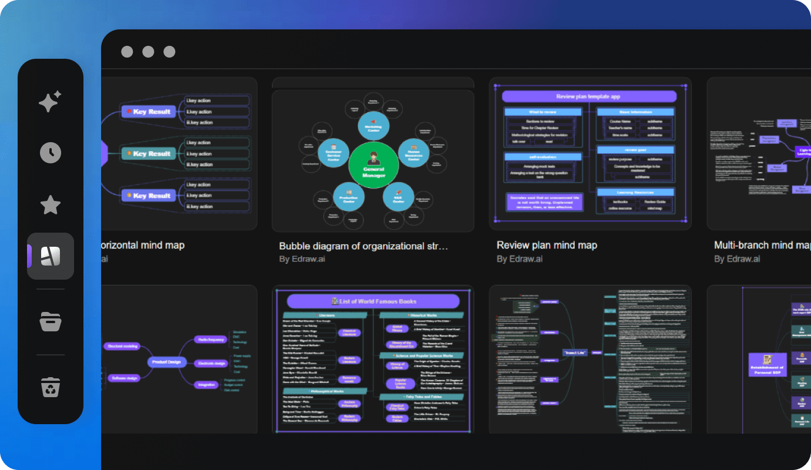Open favorites using the star icon

point(51,204)
